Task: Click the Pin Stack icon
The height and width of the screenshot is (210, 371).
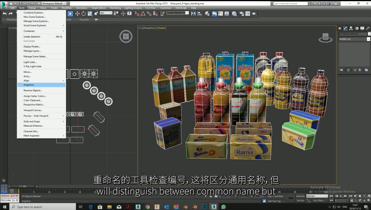Action: point(341,70)
